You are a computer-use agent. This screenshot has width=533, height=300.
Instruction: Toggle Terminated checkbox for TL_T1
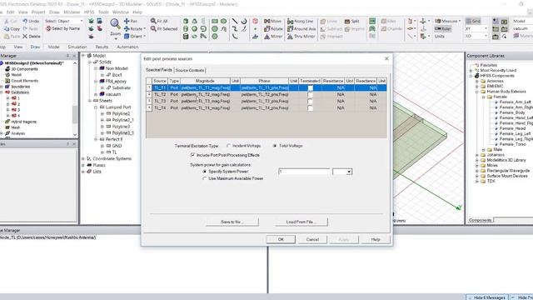310,88
